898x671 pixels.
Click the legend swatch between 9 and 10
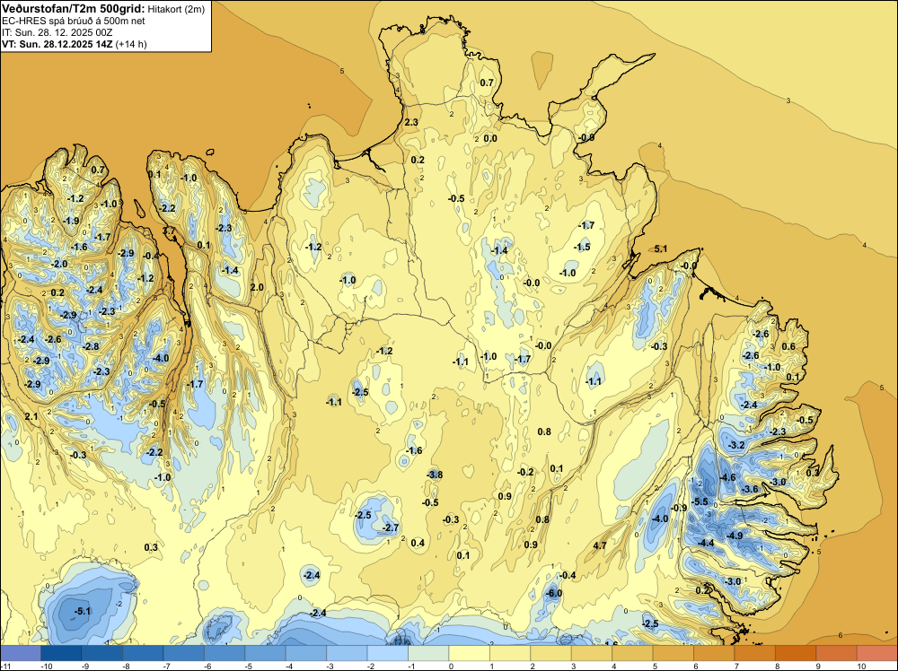836,653
